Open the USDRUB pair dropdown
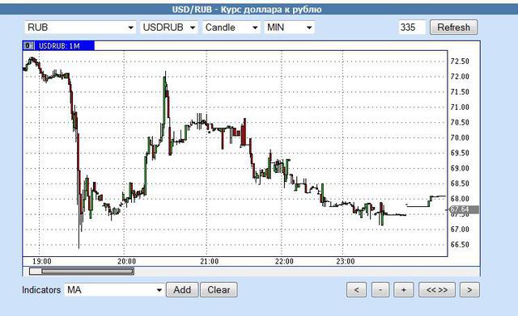Screen dimensions: 518x316 [169, 27]
